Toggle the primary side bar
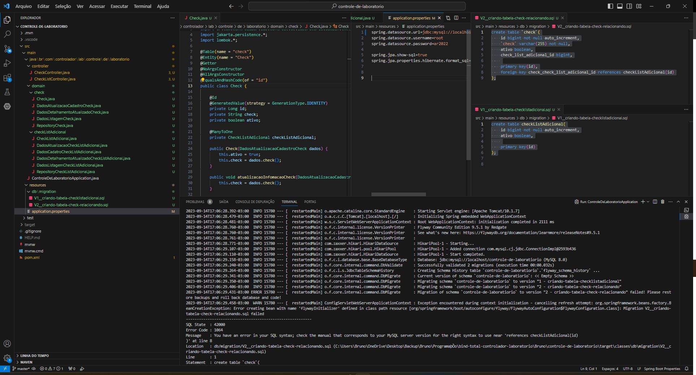 coord(610,6)
